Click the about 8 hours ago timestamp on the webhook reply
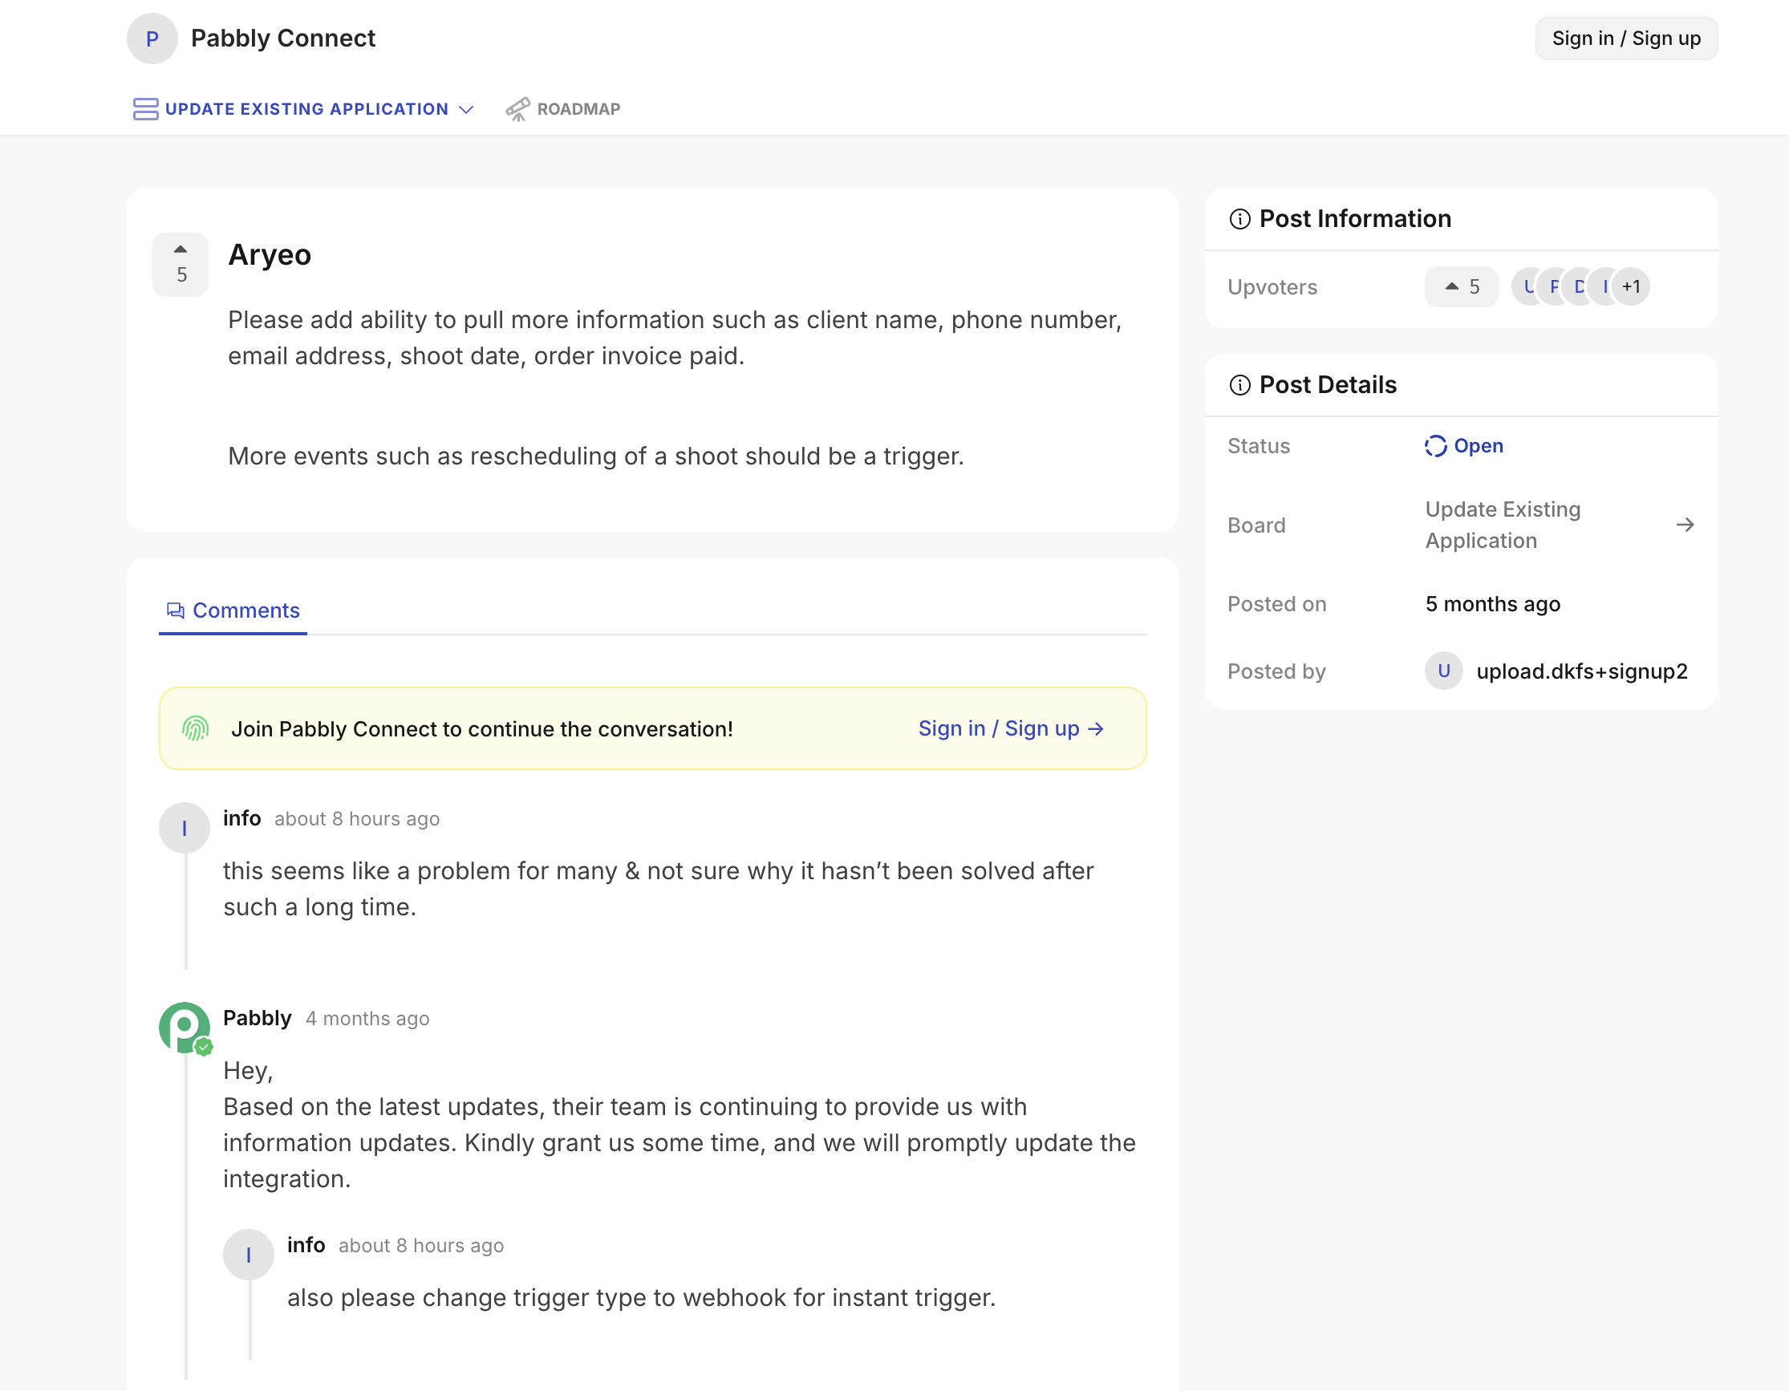 [421, 1246]
